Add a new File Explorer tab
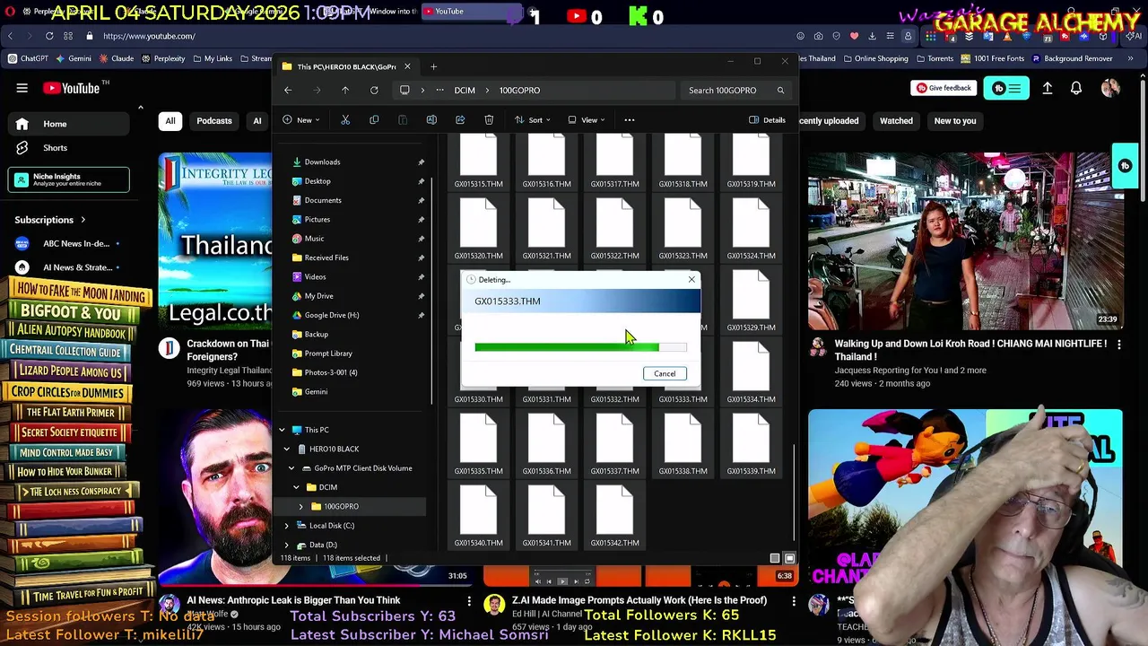 point(433,66)
